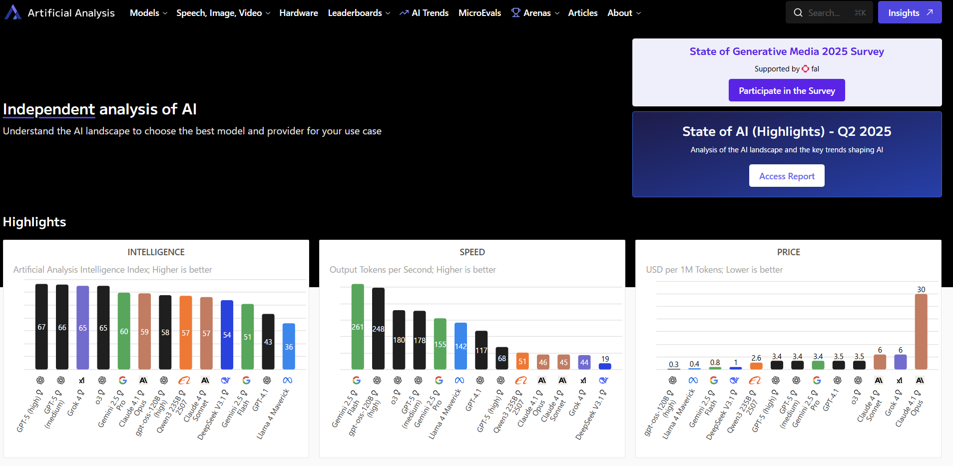This screenshot has height=466, width=953.
Task: Click the GPT-5 (high) bar showing 67
Action: (41, 327)
